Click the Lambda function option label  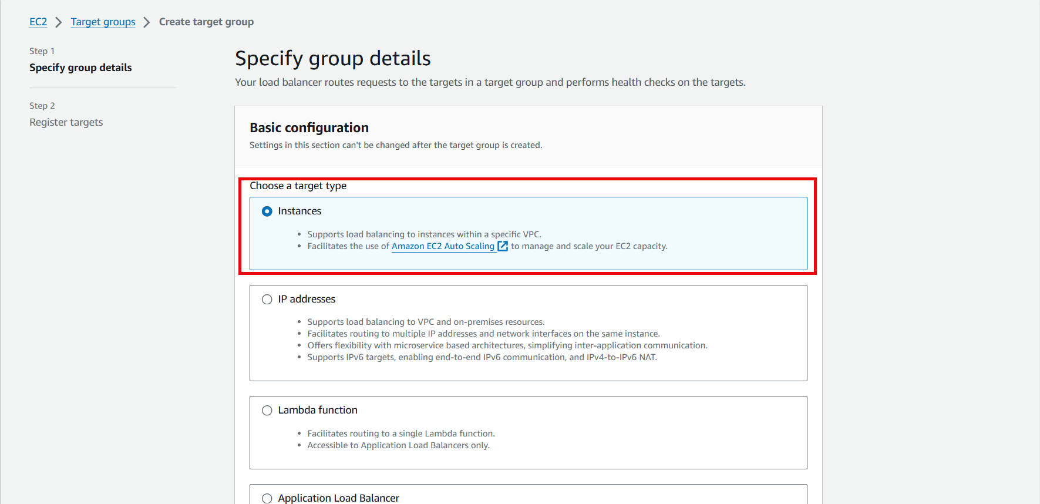coord(318,410)
